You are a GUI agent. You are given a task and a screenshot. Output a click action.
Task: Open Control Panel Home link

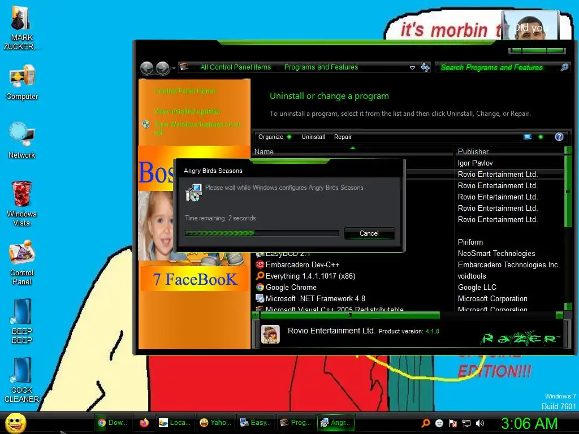coord(185,91)
